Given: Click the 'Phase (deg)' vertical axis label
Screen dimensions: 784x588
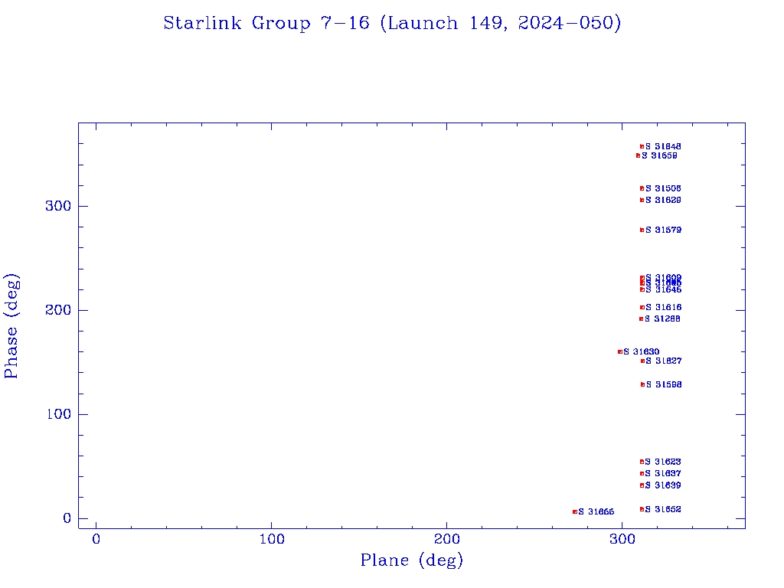Looking at the screenshot, I should coord(11,326).
